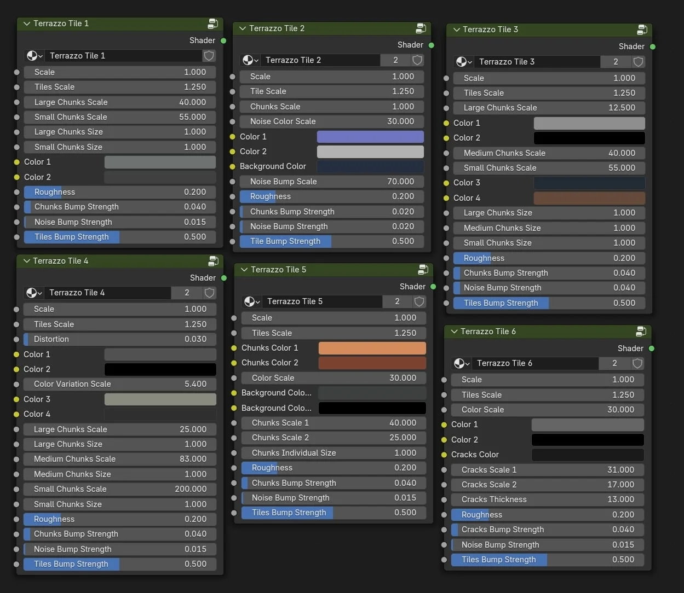Make Terrazzo Tile 2 a single-user copy

tap(395, 60)
